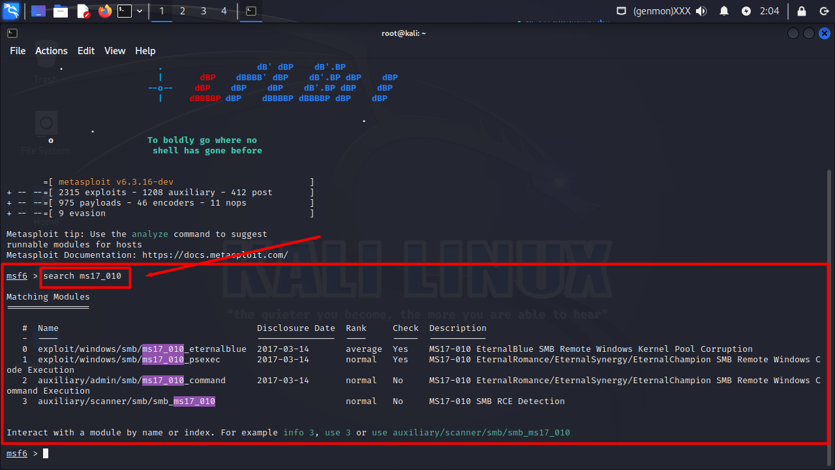Screen dimensions: 835x470
Task: Select the terminal window in taskbar
Action: click(x=250, y=11)
